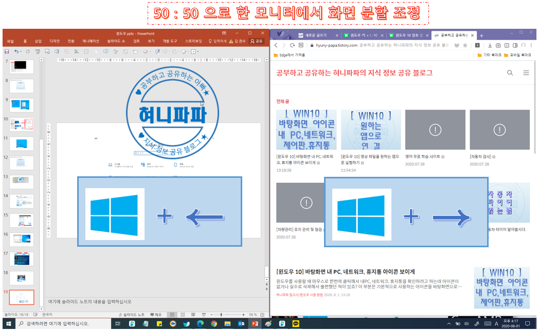538x330 pixels.
Task: Open the 보기 ribbon tab
Action: [151, 41]
